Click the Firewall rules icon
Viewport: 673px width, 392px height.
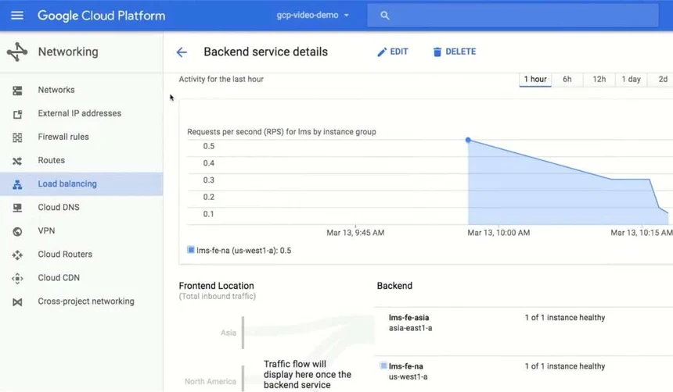pos(17,137)
